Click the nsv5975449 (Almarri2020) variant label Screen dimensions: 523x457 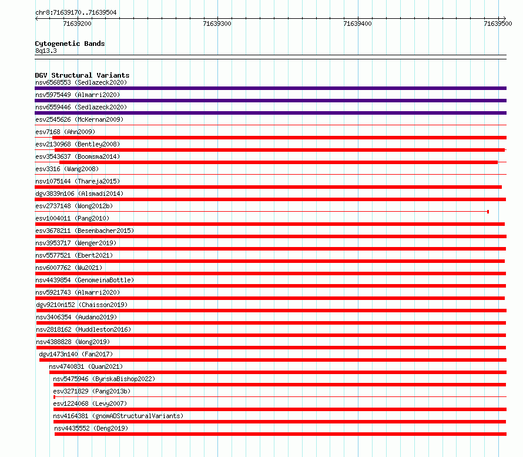pyautogui.click(x=78, y=95)
